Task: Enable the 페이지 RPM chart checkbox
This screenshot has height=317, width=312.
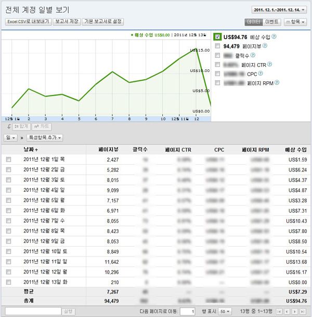Action: tap(217, 83)
